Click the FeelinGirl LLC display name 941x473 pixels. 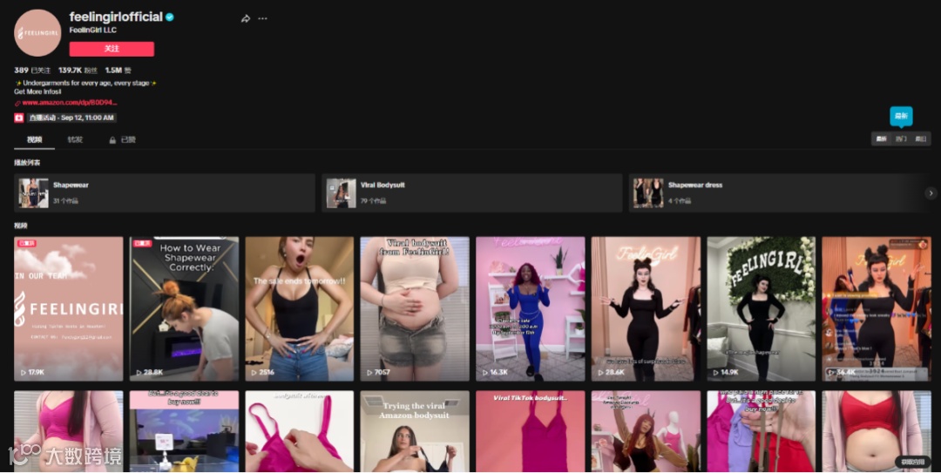pos(93,30)
